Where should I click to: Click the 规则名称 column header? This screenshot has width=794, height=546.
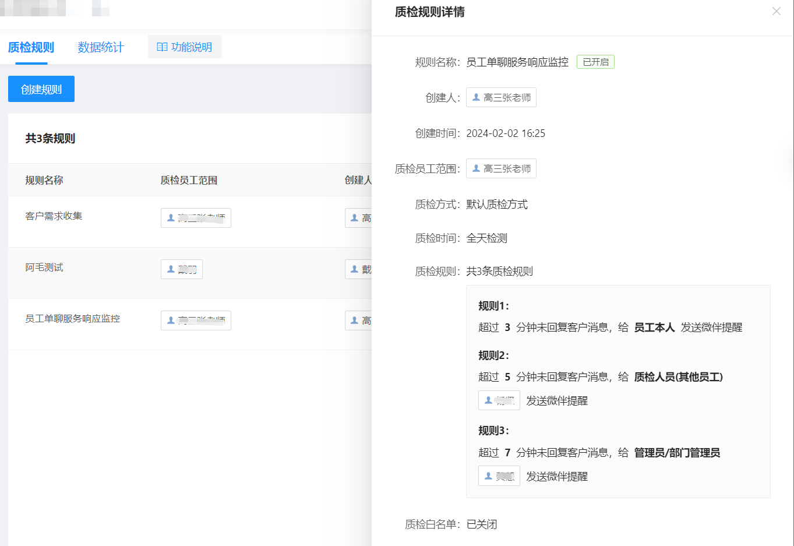44,180
